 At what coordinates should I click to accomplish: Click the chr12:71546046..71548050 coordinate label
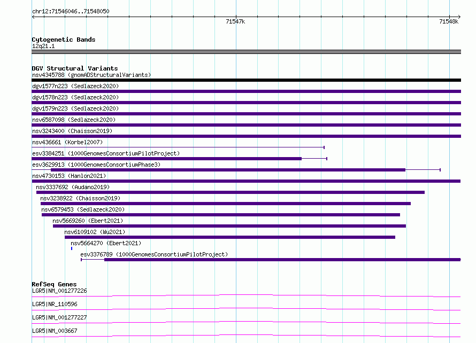(x=71, y=11)
